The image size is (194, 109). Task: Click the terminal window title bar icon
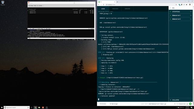click(x=29, y=3)
